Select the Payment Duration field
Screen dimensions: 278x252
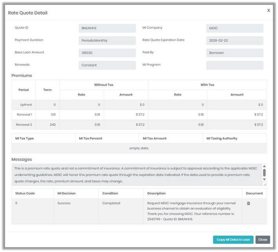click(x=107, y=41)
